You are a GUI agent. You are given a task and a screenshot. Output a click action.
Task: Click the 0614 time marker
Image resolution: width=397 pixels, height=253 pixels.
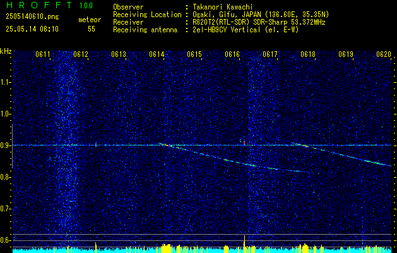(157, 54)
